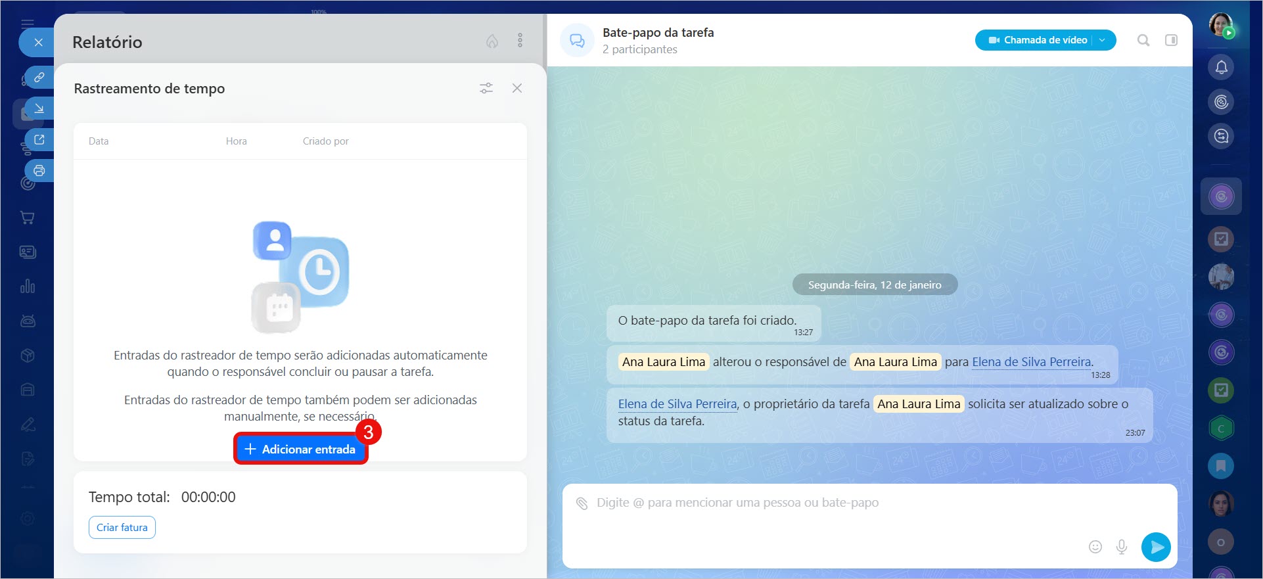This screenshot has width=1263, height=579.
Task: Click the microphone voice message icon
Action: click(1122, 547)
